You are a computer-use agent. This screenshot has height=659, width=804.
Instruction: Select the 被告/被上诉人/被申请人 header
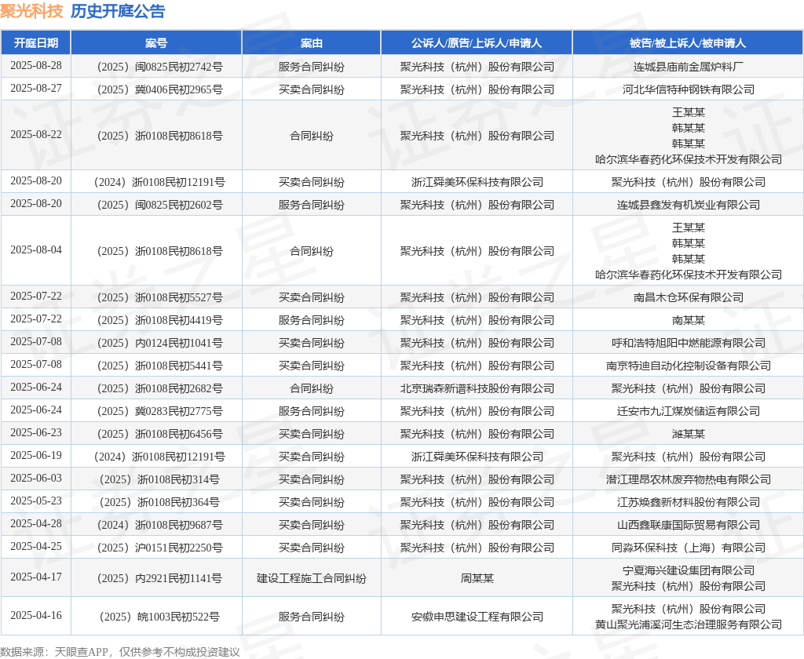click(x=688, y=43)
